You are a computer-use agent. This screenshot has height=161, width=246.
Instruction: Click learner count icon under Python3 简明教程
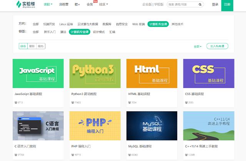point(73,103)
